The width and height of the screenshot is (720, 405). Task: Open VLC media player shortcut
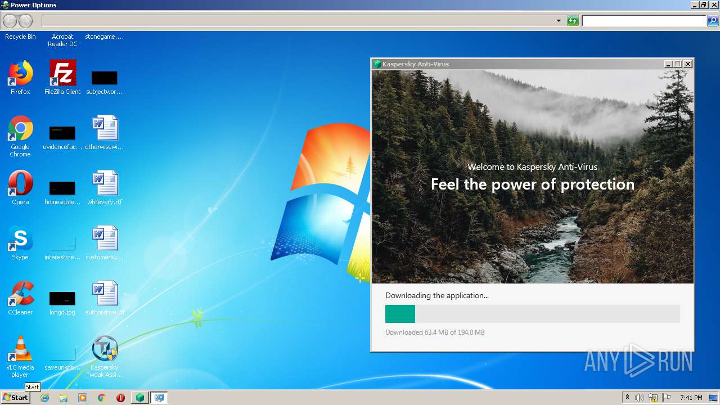point(20,357)
